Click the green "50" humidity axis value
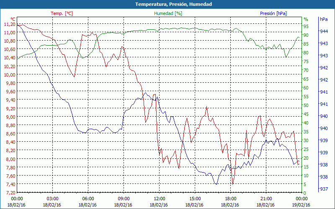Screen dimensions: 335x209 click(306, 105)
